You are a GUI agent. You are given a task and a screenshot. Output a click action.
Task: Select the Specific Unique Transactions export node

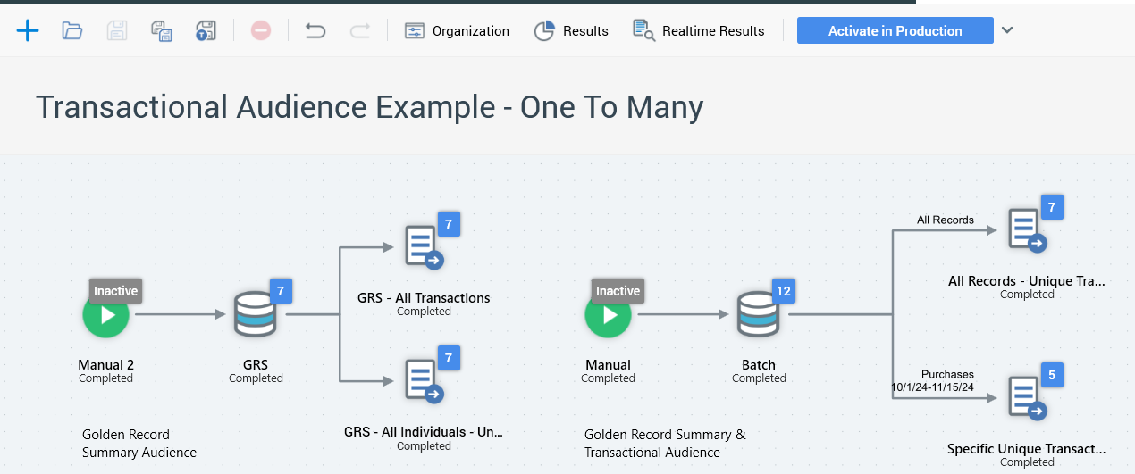click(1025, 398)
